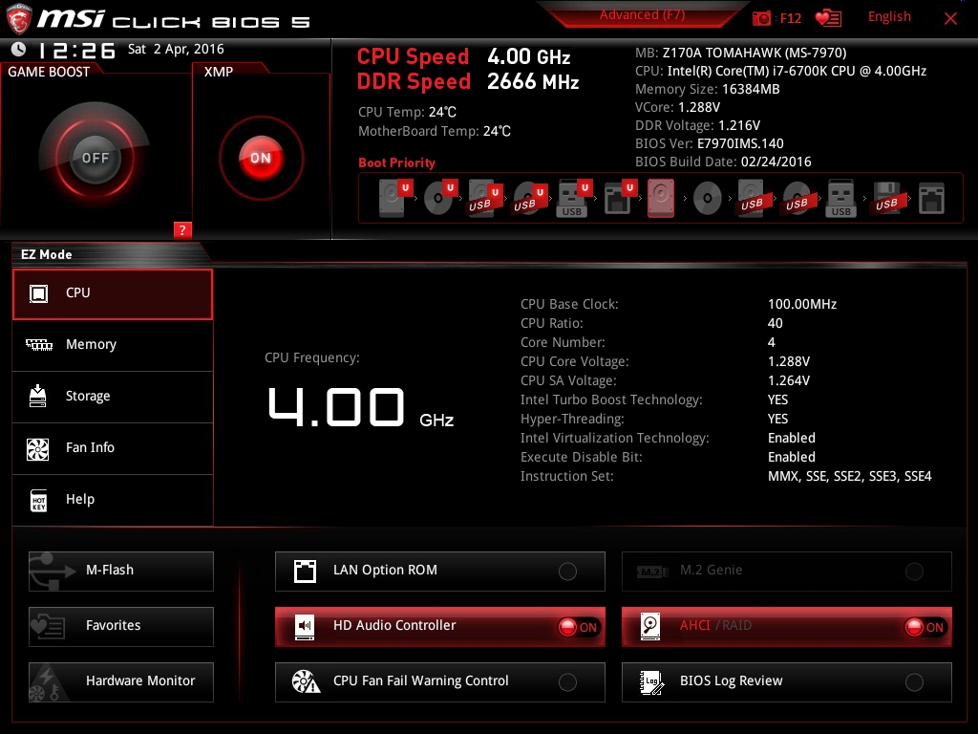Click the Storage drive icon in sidebar
The height and width of the screenshot is (734, 978).
coord(38,397)
